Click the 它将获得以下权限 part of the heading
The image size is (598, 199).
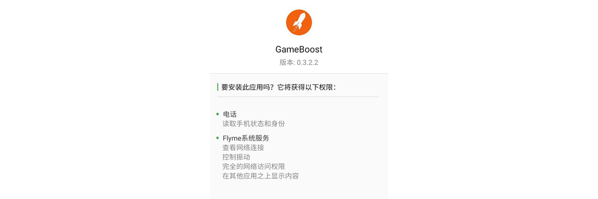(x=305, y=87)
